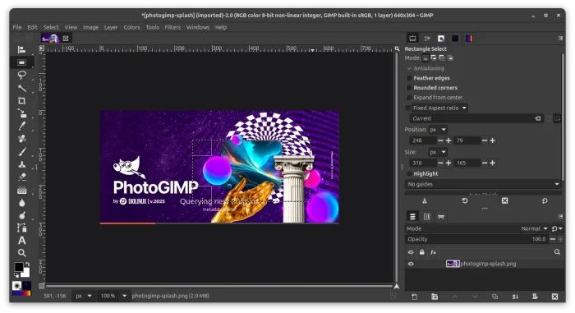This screenshot has height=313, width=575.
Task: Open the active gradient swatch in toolbox
Action: pyautogui.click(x=21, y=293)
